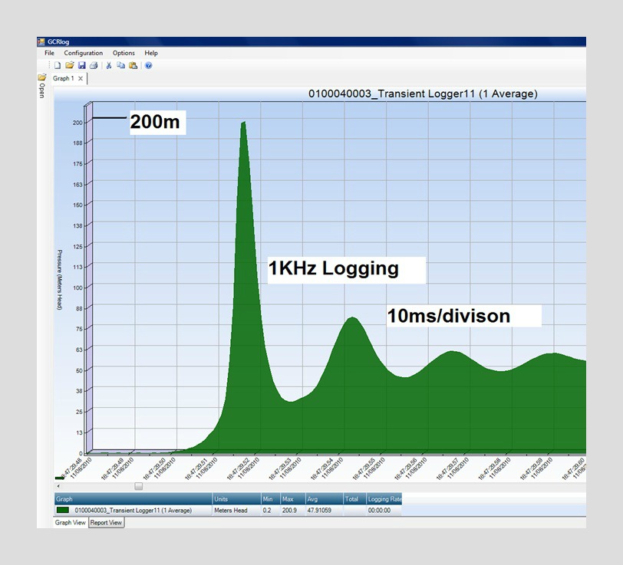Open the Help menu
Screen dimensions: 623x565
pos(151,53)
